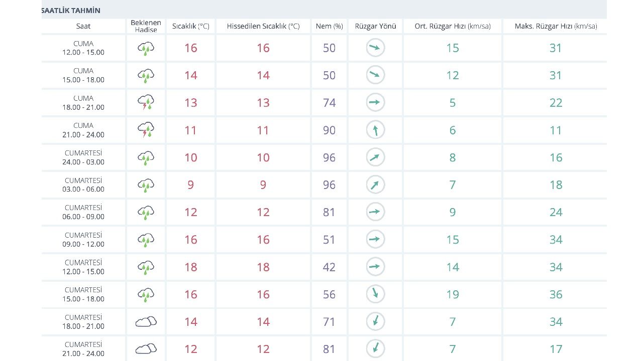Click average wind speed 19
Viewport: 643px width, 361px height.
(x=453, y=294)
